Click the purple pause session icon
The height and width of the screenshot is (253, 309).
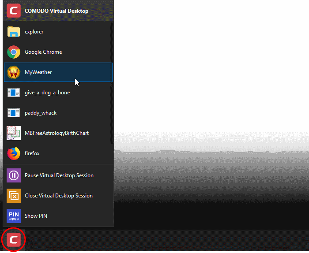click(x=14, y=175)
